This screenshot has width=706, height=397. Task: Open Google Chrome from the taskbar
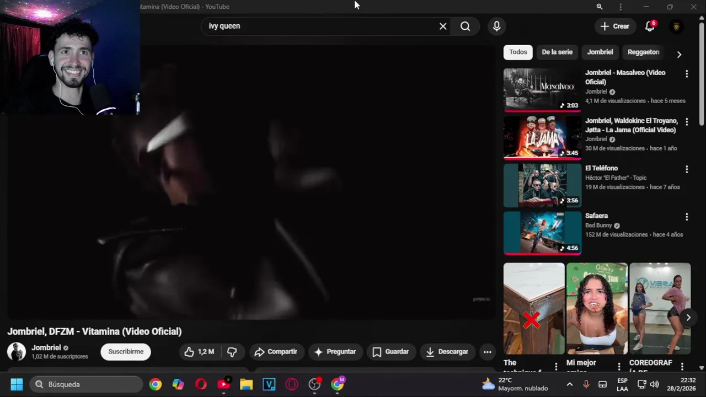(x=156, y=384)
